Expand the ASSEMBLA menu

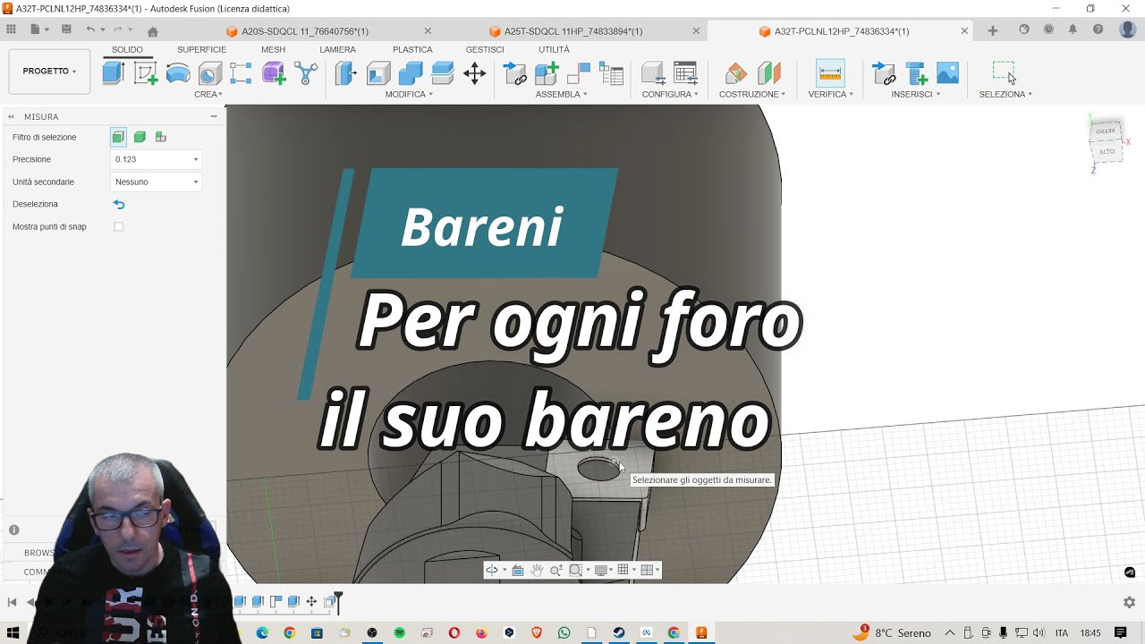coord(561,94)
